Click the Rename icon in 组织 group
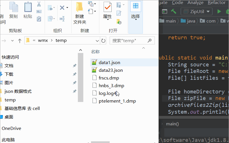The height and width of the screenshot is (143, 229). 62,19
